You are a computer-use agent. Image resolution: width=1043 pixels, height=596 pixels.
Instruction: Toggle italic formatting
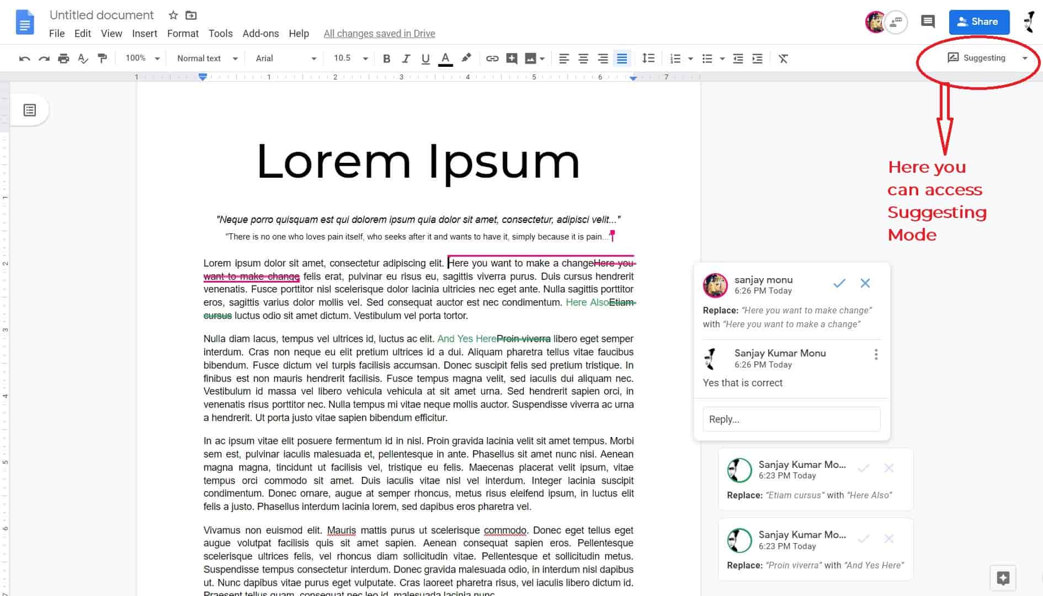pos(406,58)
